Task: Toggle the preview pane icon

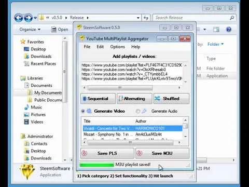Action: click(x=216, y=30)
